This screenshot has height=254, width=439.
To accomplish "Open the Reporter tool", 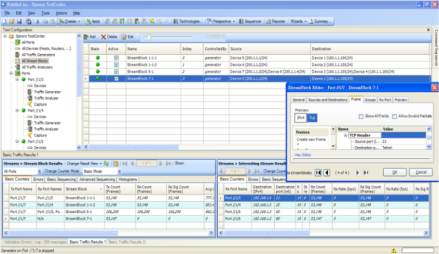I will pos(276,21).
